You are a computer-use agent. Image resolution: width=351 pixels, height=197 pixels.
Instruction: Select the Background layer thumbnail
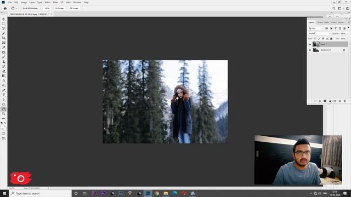tap(316, 50)
